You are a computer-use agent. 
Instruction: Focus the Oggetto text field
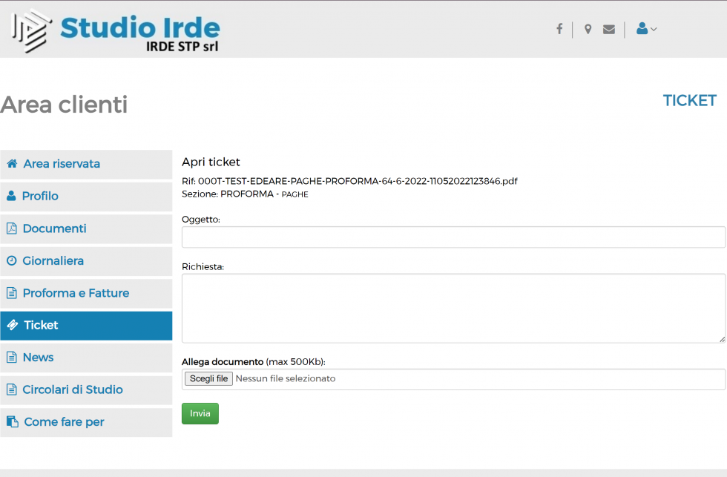(x=453, y=237)
